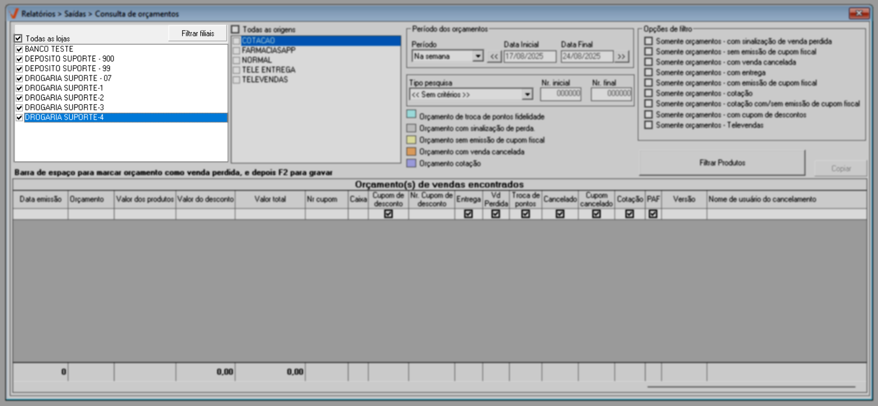Image resolution: width=878 pixels, height=406 pixels.
Task: Click the Data Final date field
Action: 587,56
